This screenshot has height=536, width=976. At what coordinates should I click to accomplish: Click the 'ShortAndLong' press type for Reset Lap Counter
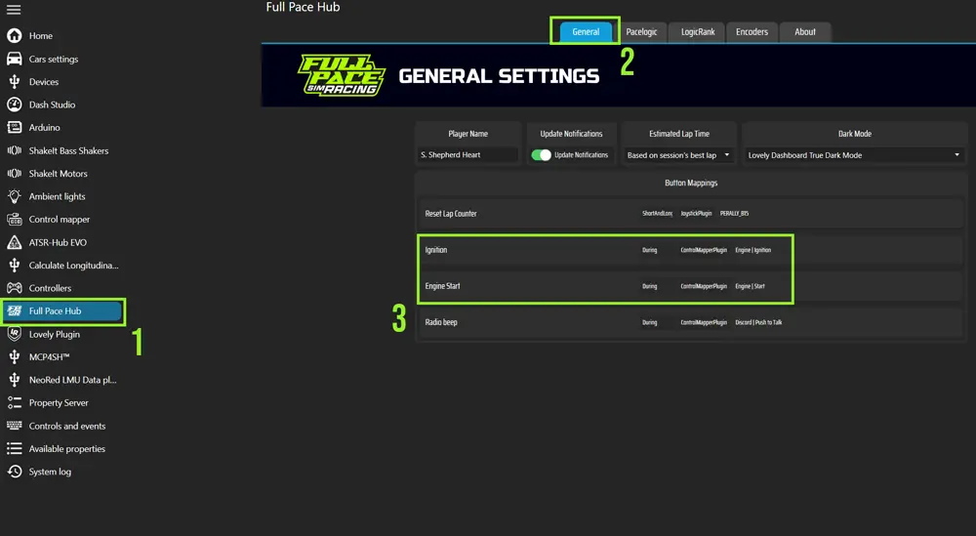[x=657, y=214]
